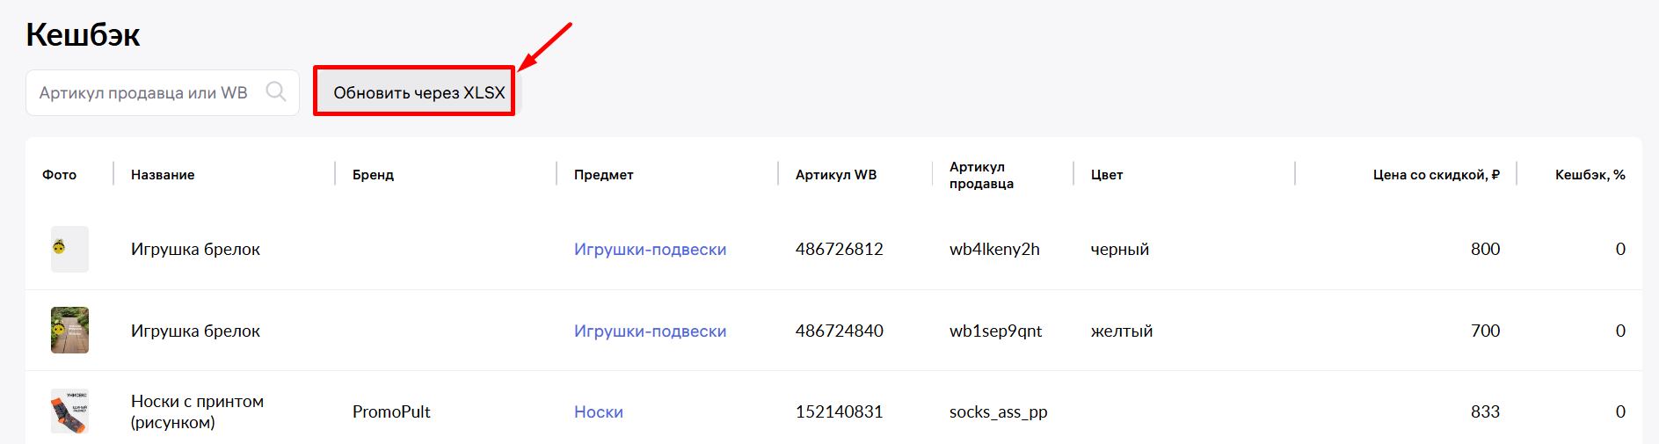Image resolution: width=1659 pixels, height=444 pixels.
Task: Select the Бренд column header
Action: [373, 175]
